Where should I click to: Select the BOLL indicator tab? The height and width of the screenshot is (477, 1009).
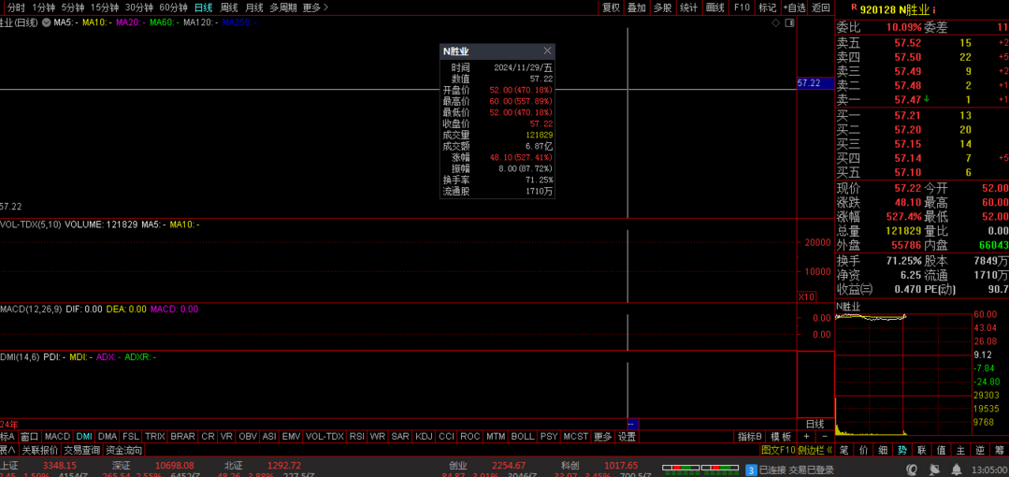point(523,437)
